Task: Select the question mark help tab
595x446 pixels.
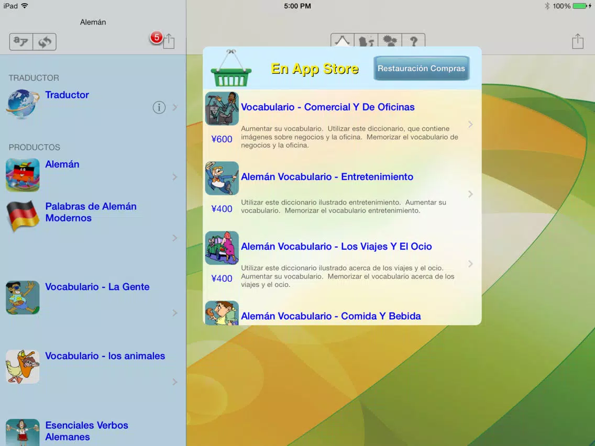Action: (414, 40)
